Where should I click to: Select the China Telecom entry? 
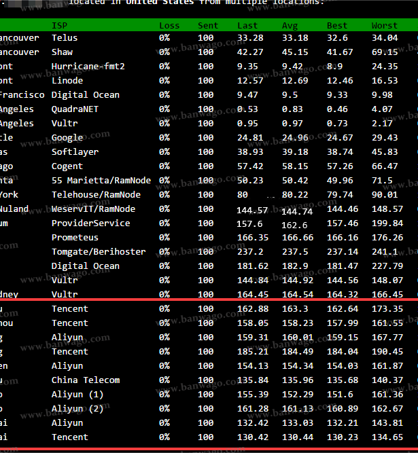coord(86,380)
